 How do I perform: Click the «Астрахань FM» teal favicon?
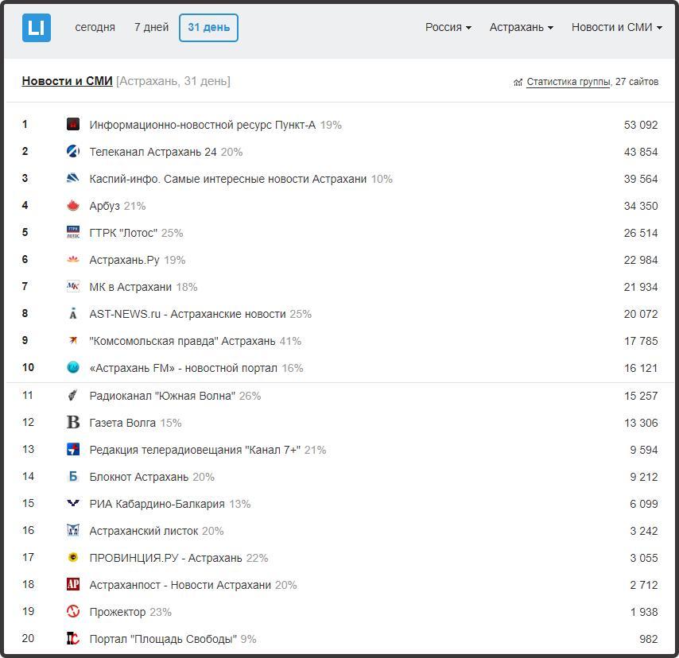coord(73,367)
